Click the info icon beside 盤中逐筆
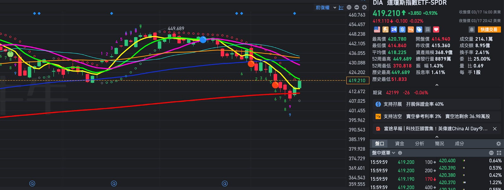This screenshot has height=190, width=504. (400, 153)
